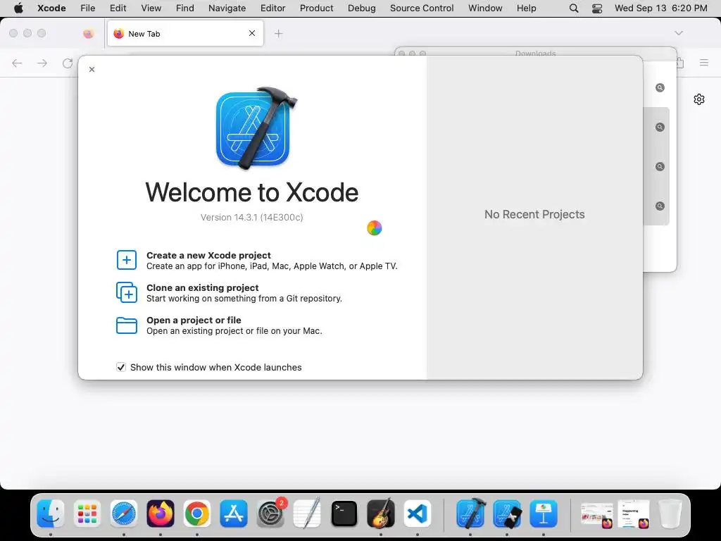The width and height of the screenshot is (721, 541).
Task: Open GarageBand from the Dock
Action: 381,514
